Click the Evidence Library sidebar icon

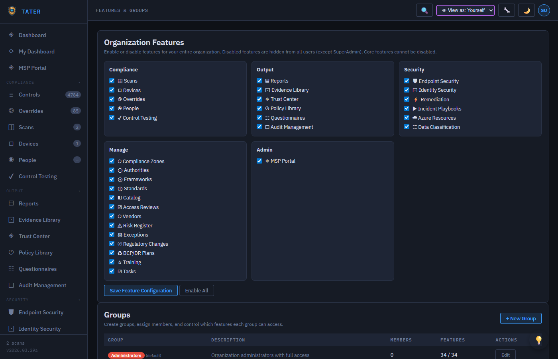click(x=11, y=220)
